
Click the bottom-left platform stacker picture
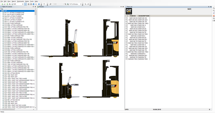(x=60, y=81)
